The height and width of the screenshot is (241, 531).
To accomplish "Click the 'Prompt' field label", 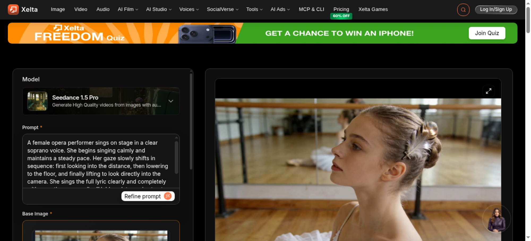I will click(x=30, y=128).
